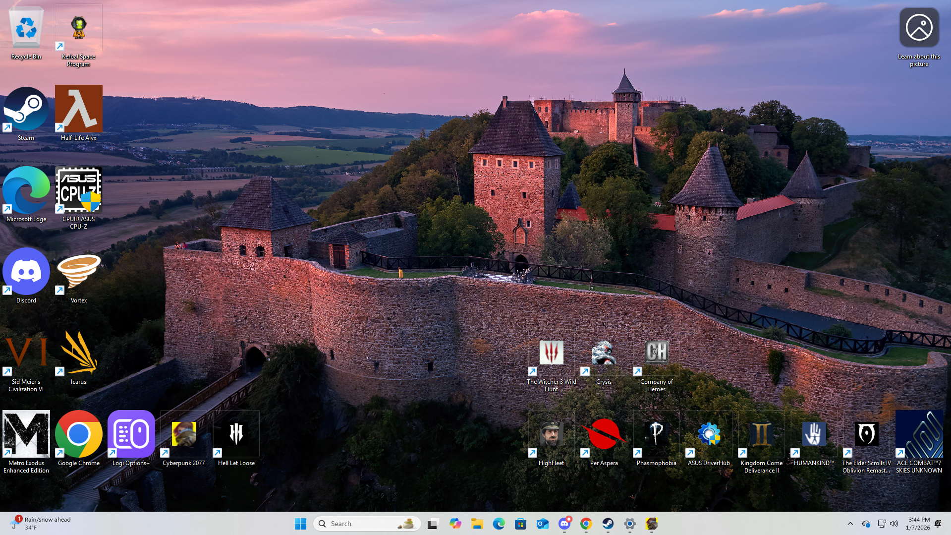Image resolution: width=951 pixels, height=535 pixels.
Task: Select the Vortex desktop shortcut
Action: 78,272
